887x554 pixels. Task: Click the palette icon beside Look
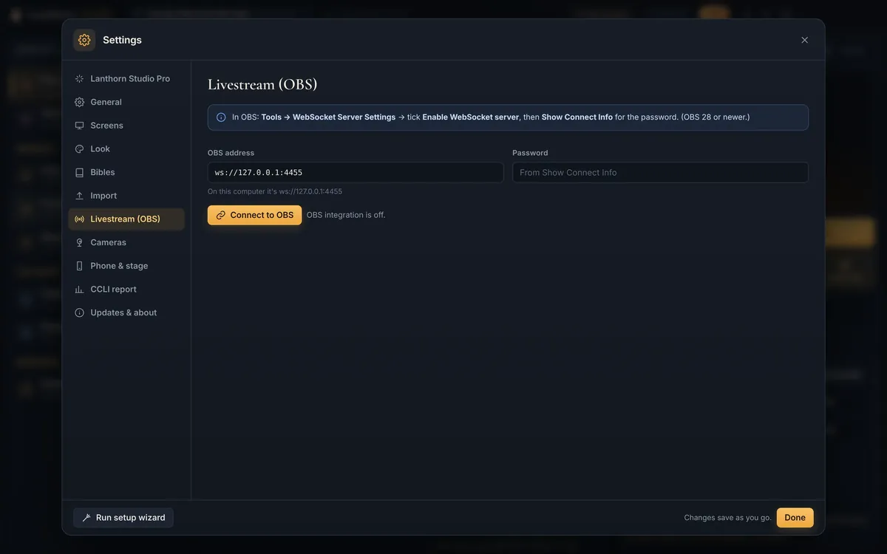tap(79, 148)
